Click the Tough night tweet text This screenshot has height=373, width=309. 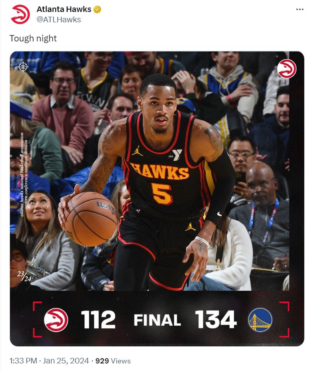(x=33, y=38)
